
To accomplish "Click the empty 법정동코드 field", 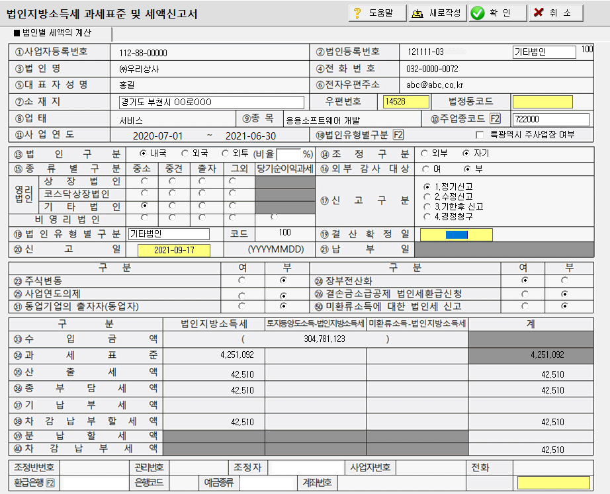I will pos(543,102).
